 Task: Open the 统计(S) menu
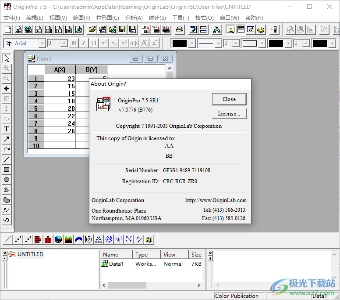tap(157, 18)
